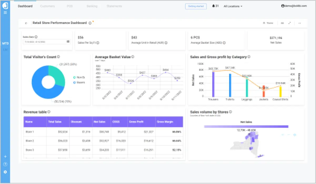Click the Sales Date input field
The image size is (316, 184).
coord(45,41)
